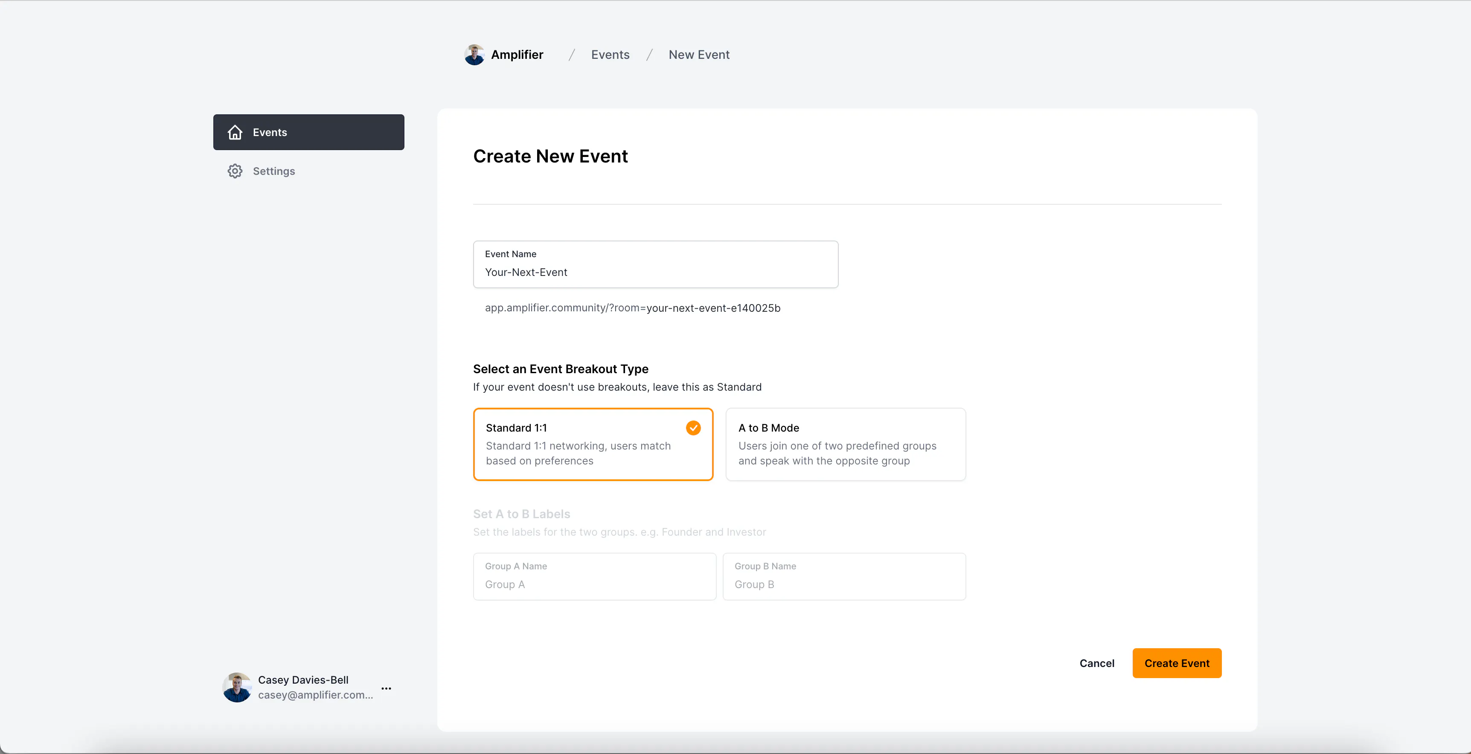Click the New Event breadcrumb
The height and width of the screenshot is (754, 1471).
699,55
